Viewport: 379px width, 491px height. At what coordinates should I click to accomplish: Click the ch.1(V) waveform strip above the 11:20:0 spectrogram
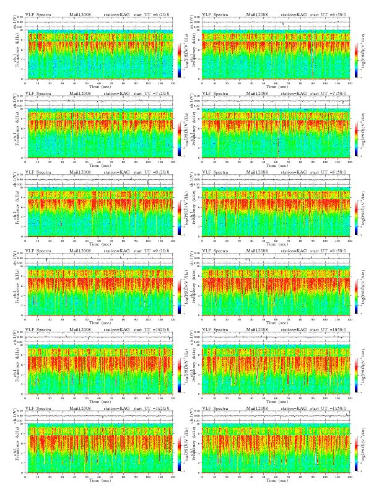[x=99, y=416]
